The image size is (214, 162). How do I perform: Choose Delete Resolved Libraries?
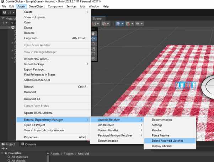pos(170,141)
